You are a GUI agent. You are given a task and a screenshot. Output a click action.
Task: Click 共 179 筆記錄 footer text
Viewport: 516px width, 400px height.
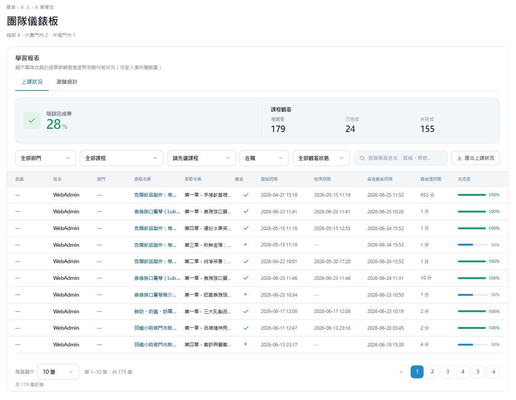coord(29,385)
